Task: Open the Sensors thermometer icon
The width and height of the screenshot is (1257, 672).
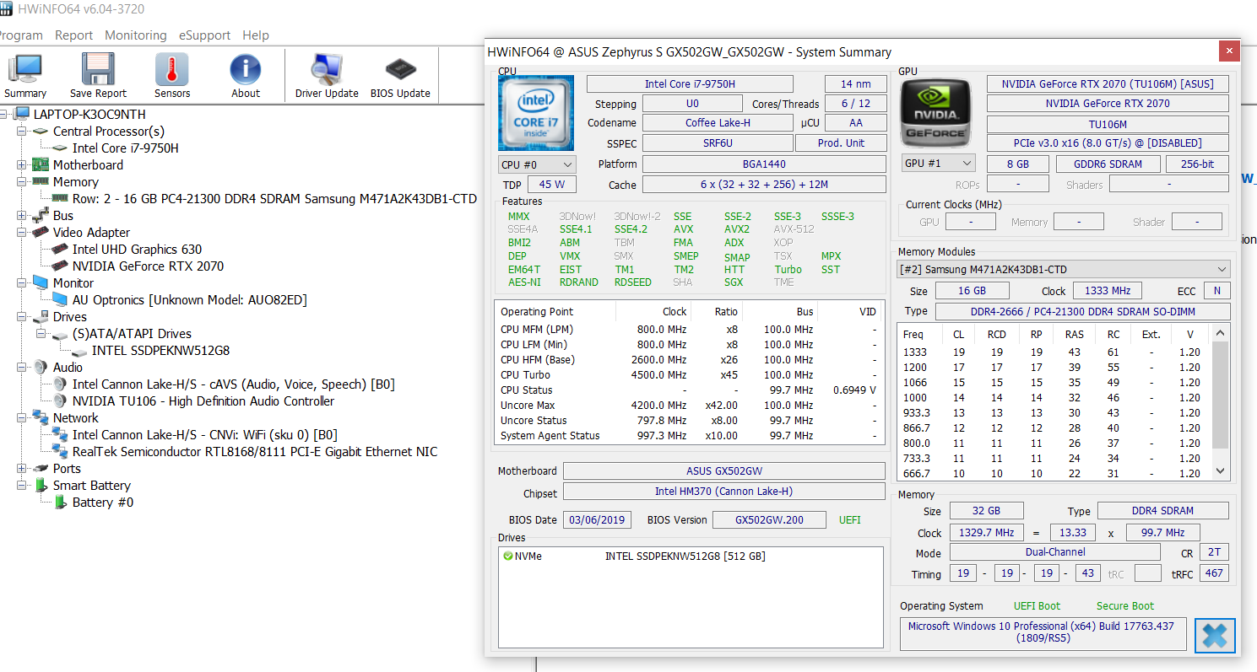Action: [x=172, y=69]
